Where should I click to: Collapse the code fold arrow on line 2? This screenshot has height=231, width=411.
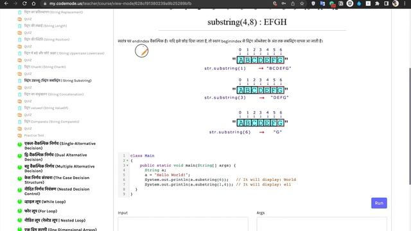127,160
